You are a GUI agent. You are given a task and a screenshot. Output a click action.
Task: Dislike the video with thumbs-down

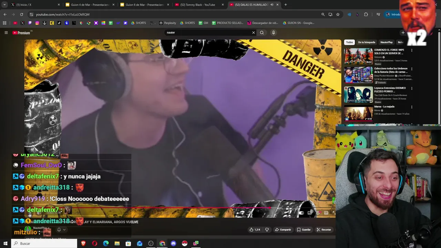click(x=267, y=230)
